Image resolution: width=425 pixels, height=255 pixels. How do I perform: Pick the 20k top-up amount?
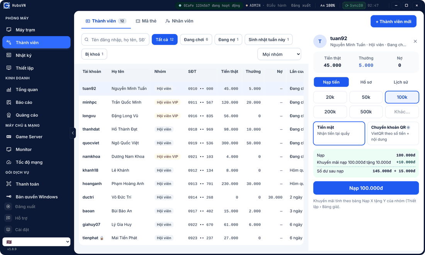(x=330, y=97)
